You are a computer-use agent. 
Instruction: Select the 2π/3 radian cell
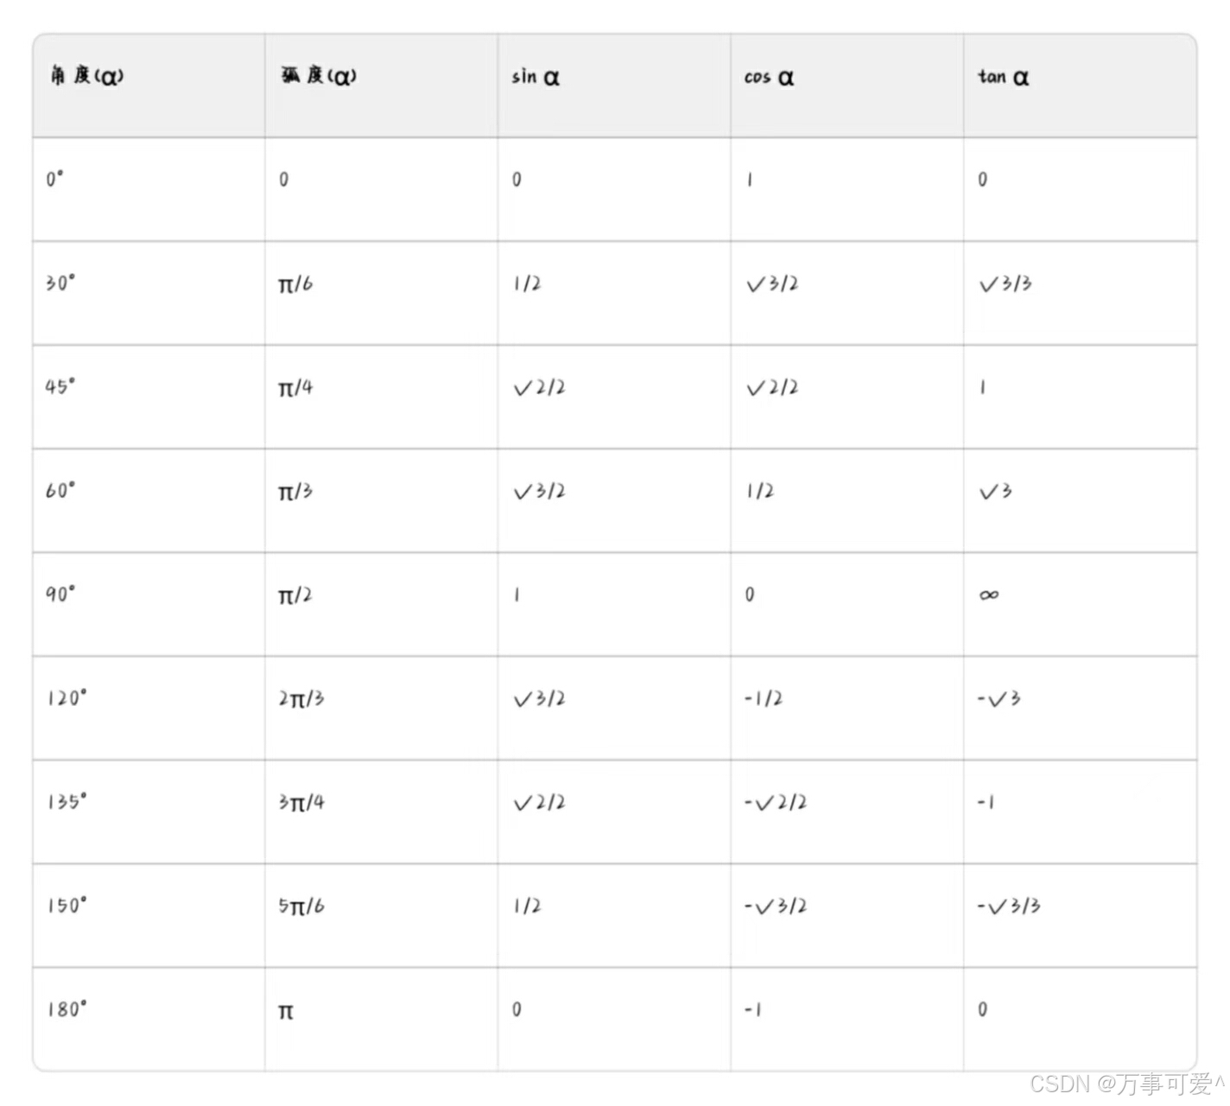pyautogui.click(x=301, y=698)
